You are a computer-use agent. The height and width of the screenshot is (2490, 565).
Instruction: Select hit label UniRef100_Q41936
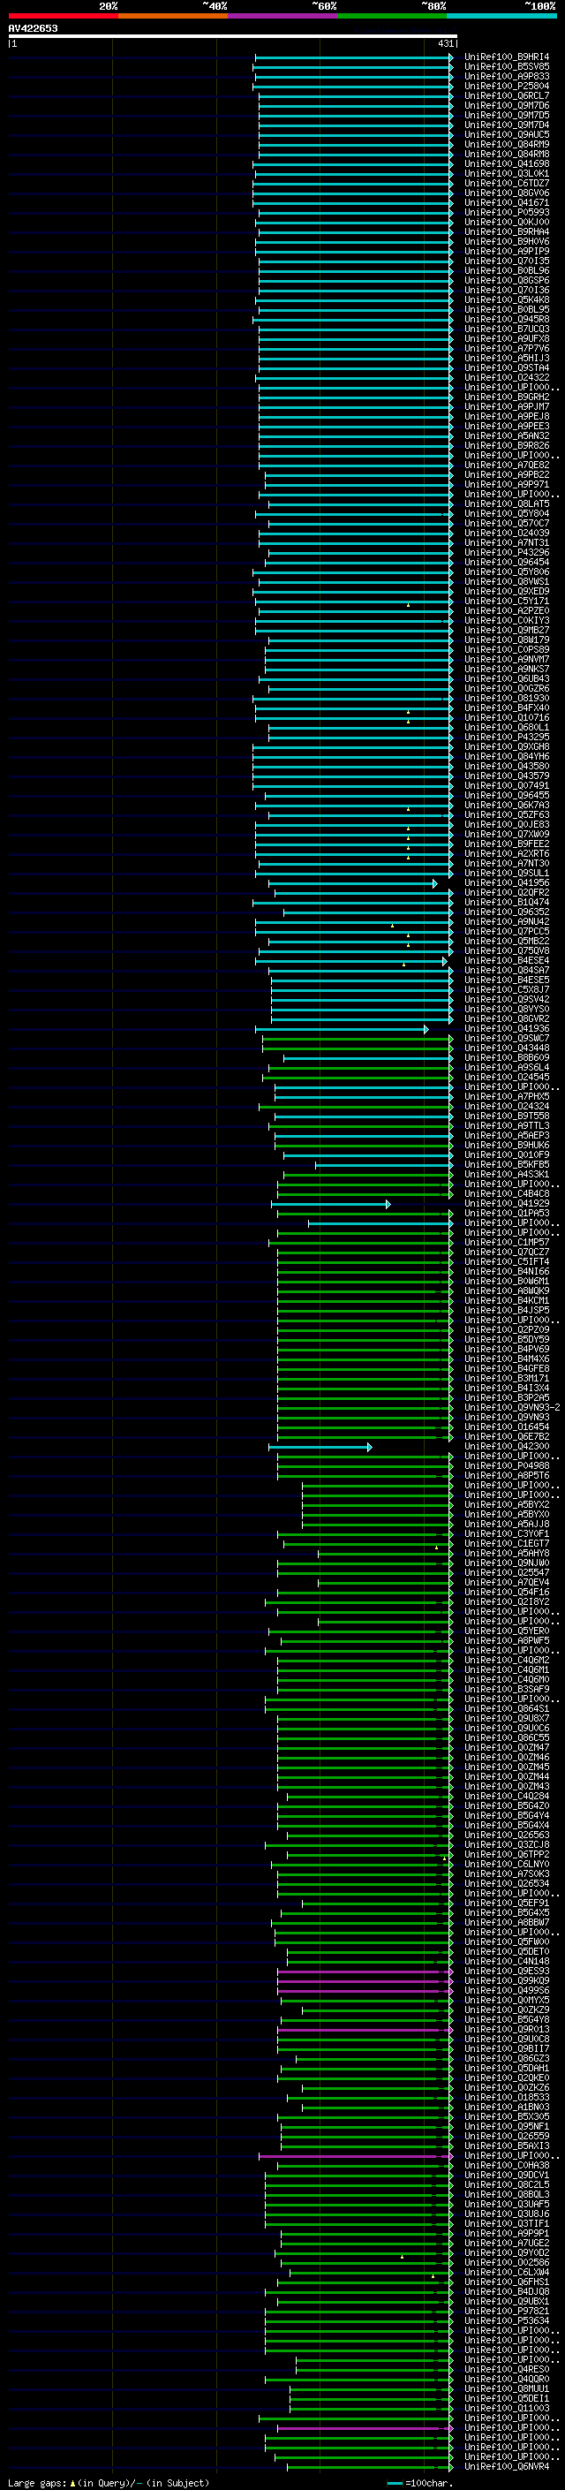point(506,1028)
